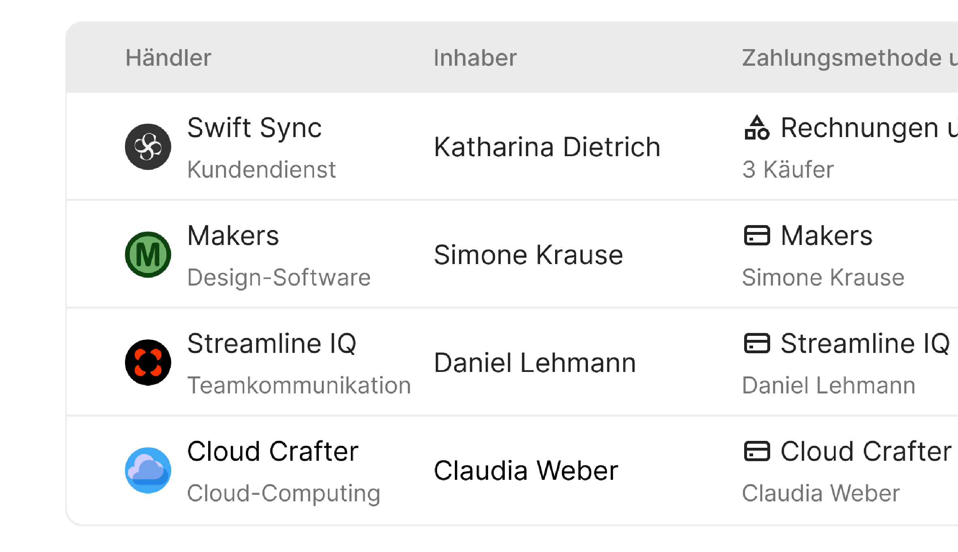
Task: Sort by the Händler column header
Action: pyautogui.click(x=168, y=58)
